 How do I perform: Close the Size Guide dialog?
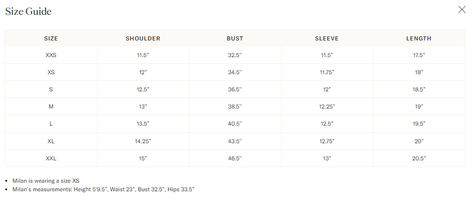click(x=462, y=10)
